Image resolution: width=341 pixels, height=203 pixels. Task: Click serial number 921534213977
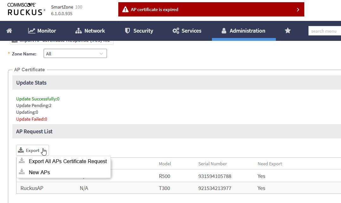[215, 188]
